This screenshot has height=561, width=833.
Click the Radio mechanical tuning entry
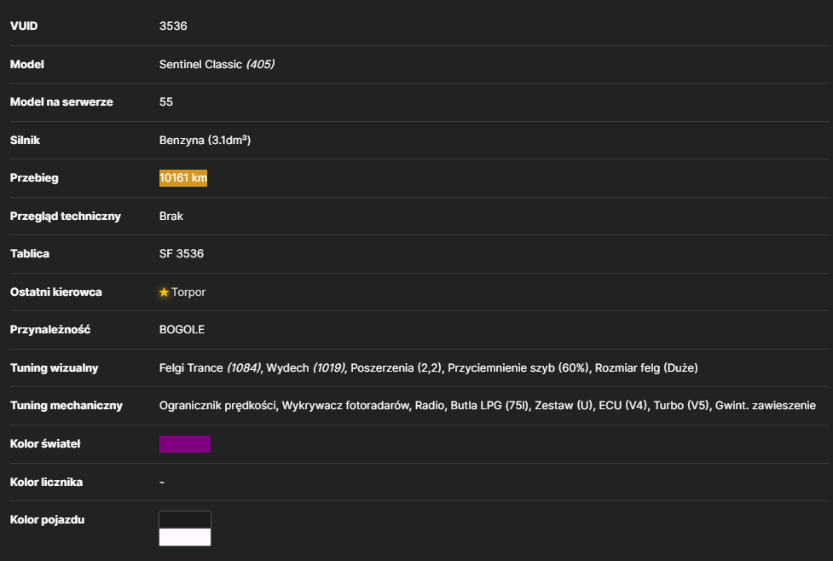coord(430,406)
